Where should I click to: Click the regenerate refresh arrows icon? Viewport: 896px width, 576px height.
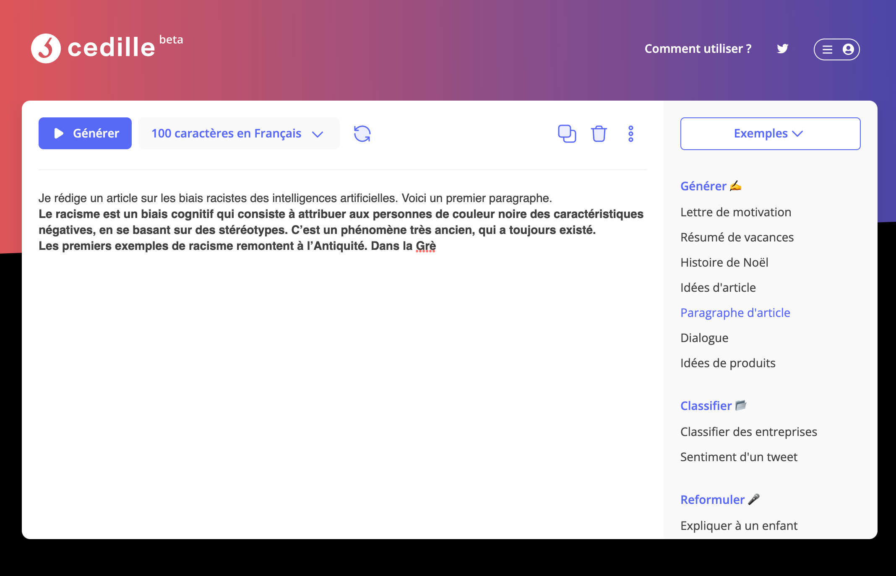pyautogui.click(x=362, y=134)
